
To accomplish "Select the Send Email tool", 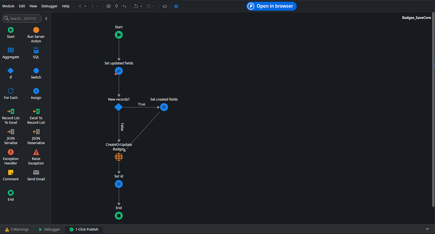I will 36,175.
